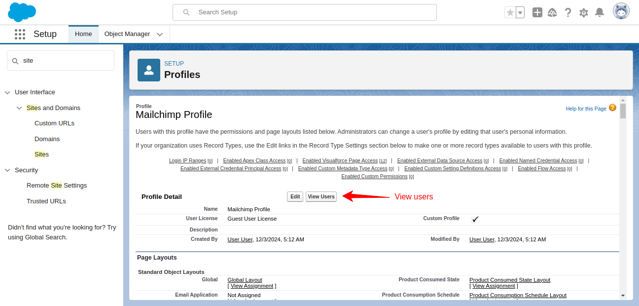Collapse the User Interface section

click(7, 92)
